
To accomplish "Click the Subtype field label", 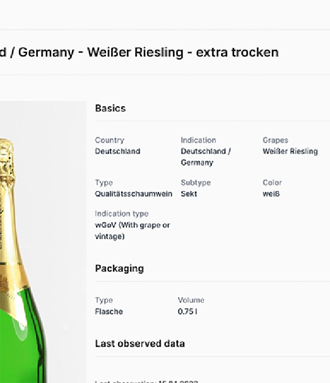I will click(196, 183).
